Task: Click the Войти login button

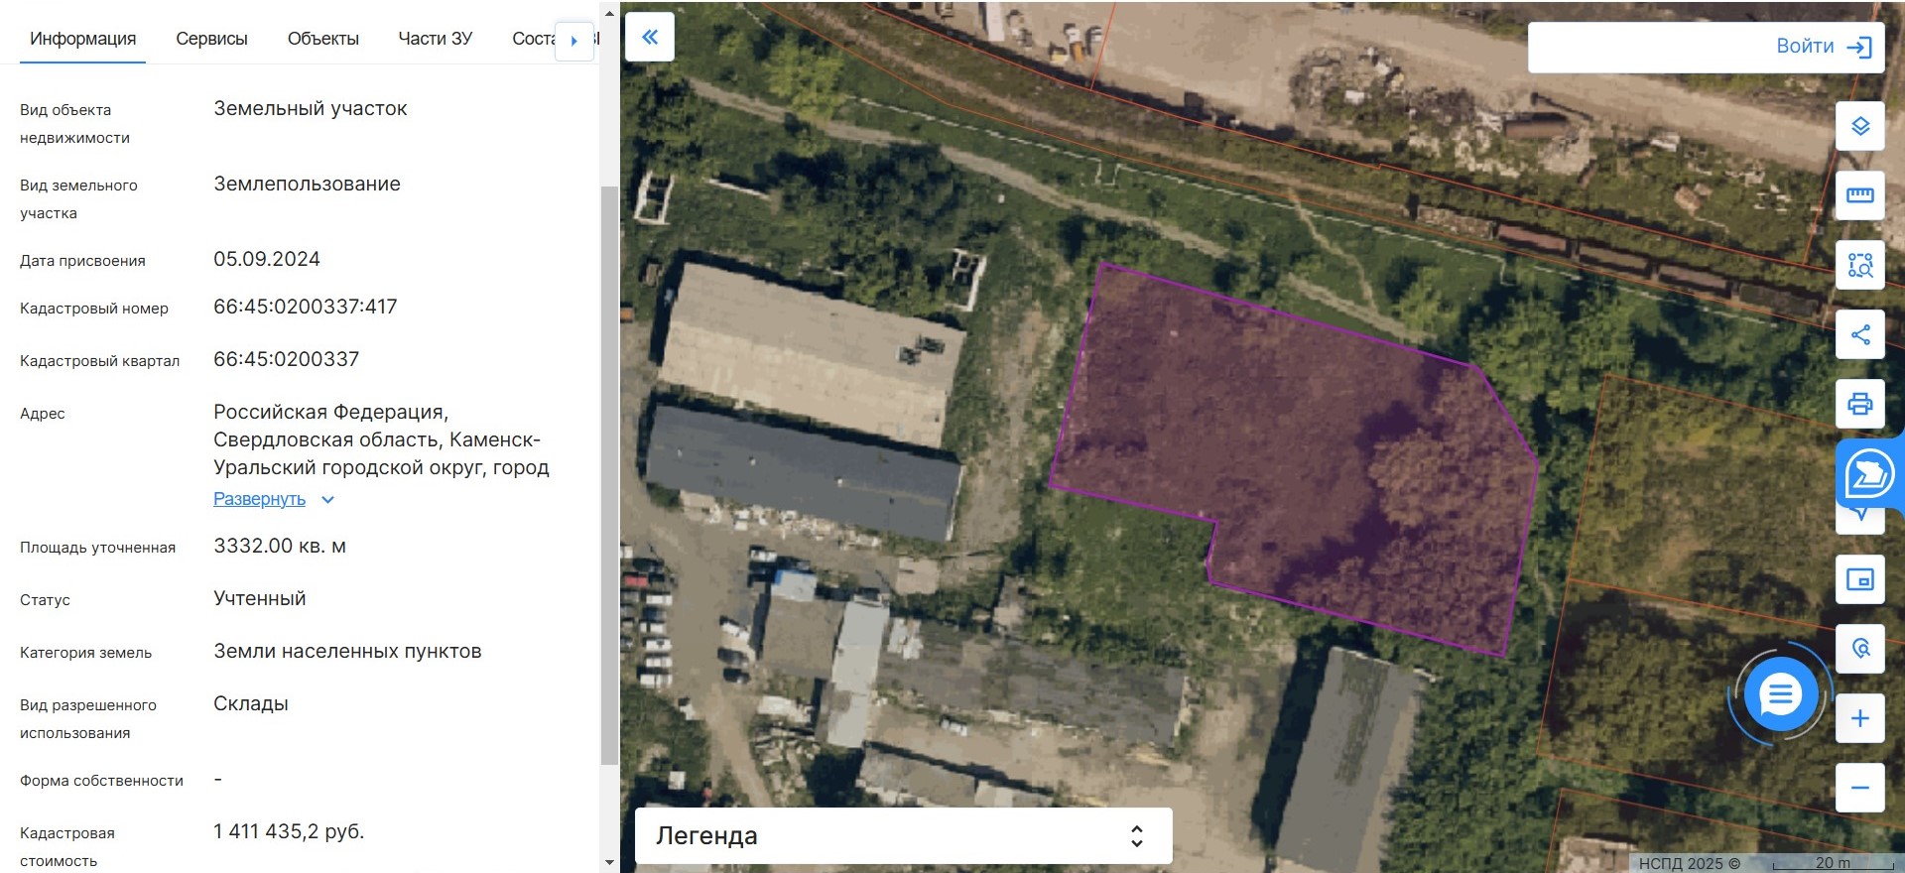Action: [x=1824, y=47]
